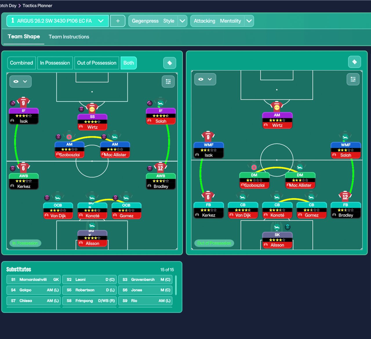Add a new tactic with the plus button
This screenshot has height=339, width=371.
click(118, 21)
